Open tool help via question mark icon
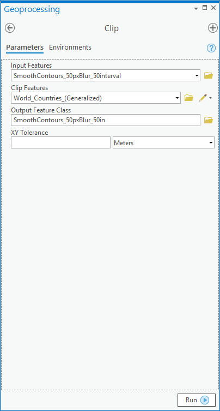This screenshot has width=220, height=411. pos(211,48)
